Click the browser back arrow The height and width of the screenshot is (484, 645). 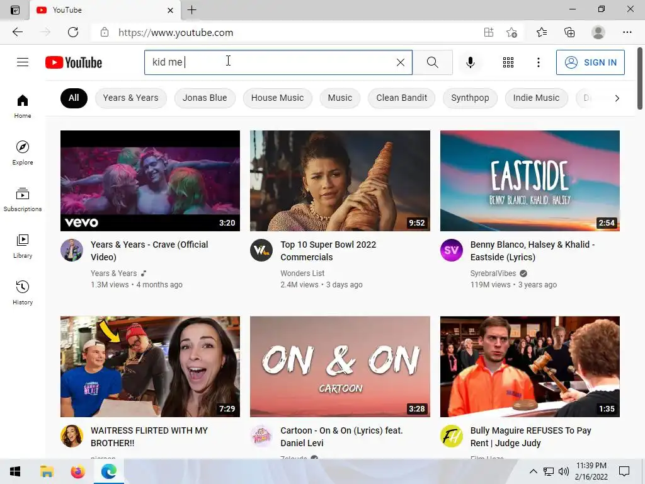coord(17,32)
